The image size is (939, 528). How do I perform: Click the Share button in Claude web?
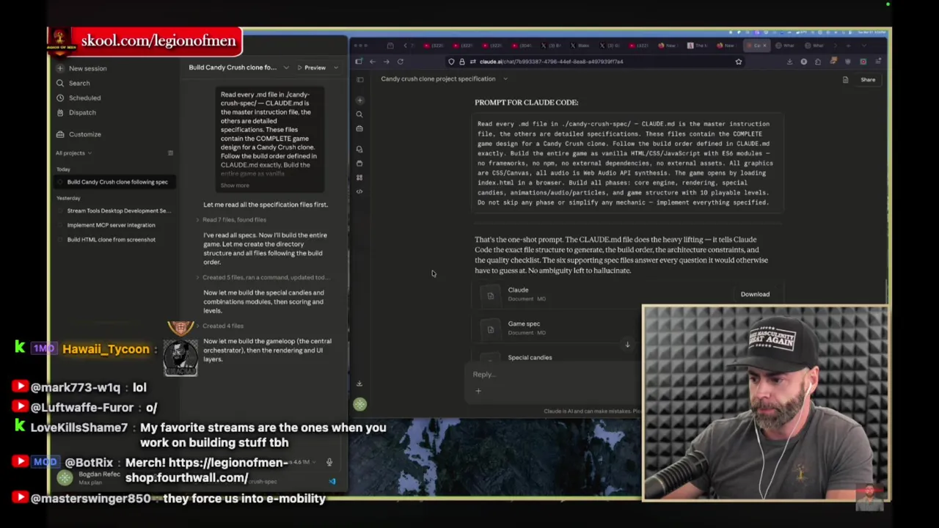(868, 80)
